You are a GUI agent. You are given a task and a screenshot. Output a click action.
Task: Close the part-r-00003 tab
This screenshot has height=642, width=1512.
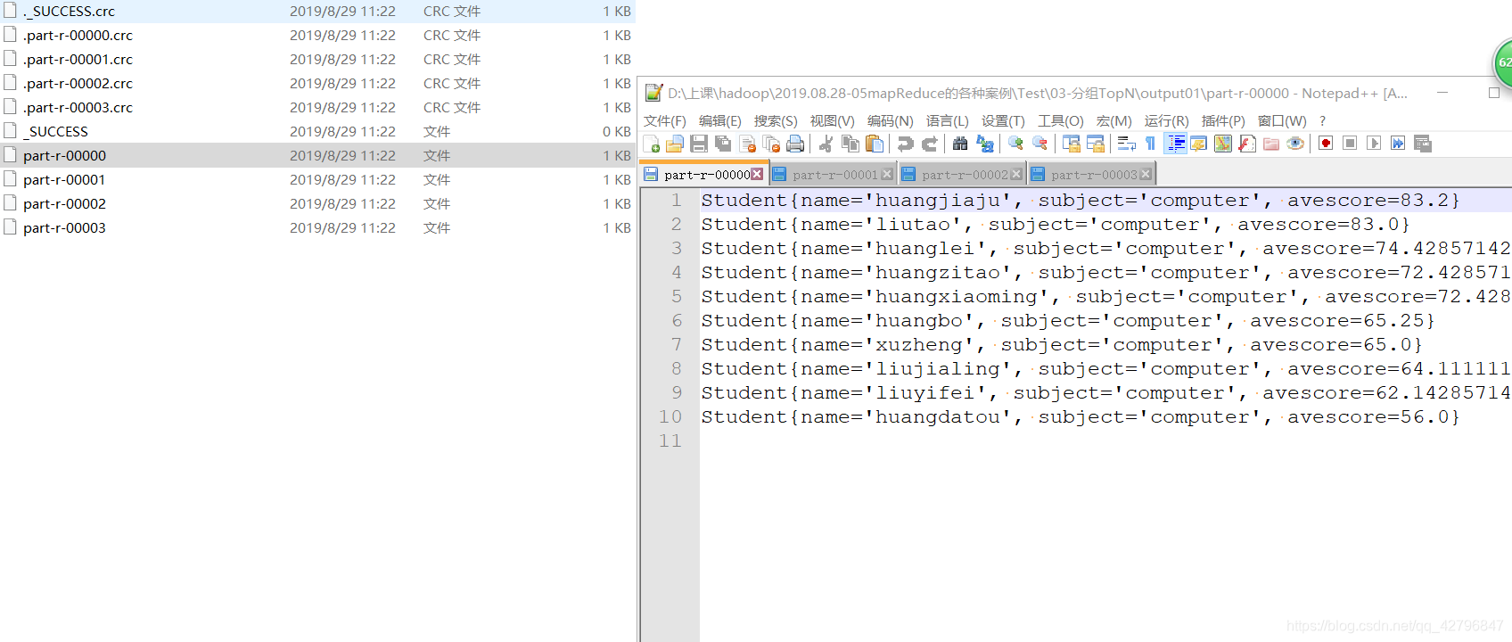coord(1146,174)
